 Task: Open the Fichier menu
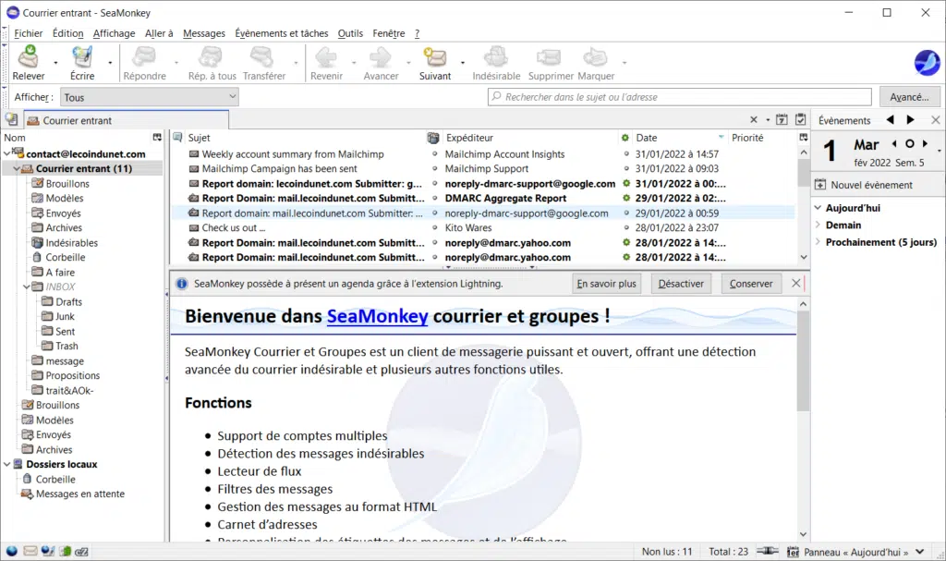tap(29, 33)
